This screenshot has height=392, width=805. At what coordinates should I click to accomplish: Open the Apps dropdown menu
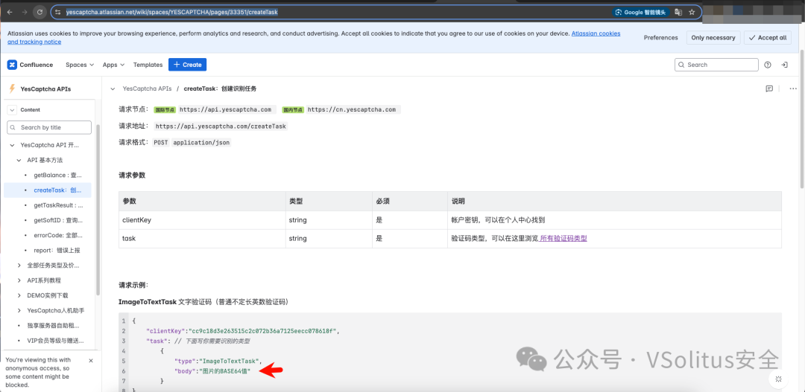(x=113, y=65)
